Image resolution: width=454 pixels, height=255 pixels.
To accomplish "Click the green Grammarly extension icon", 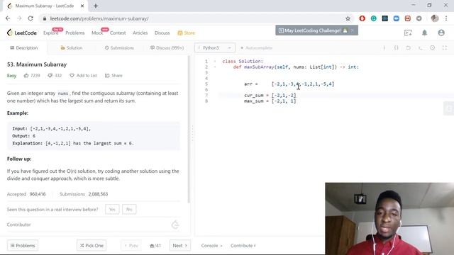I will pos(374,18).
